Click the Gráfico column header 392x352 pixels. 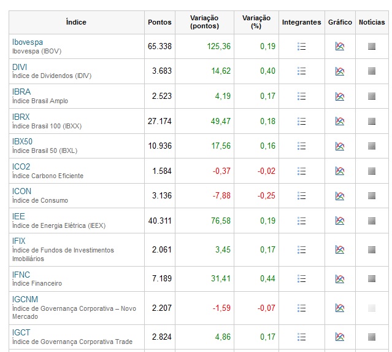coord(340,22)
